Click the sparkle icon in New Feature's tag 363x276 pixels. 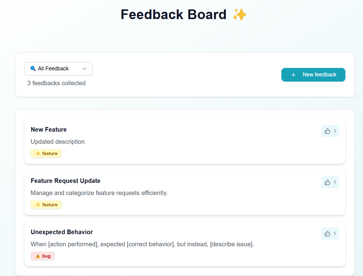coord(37,153)
